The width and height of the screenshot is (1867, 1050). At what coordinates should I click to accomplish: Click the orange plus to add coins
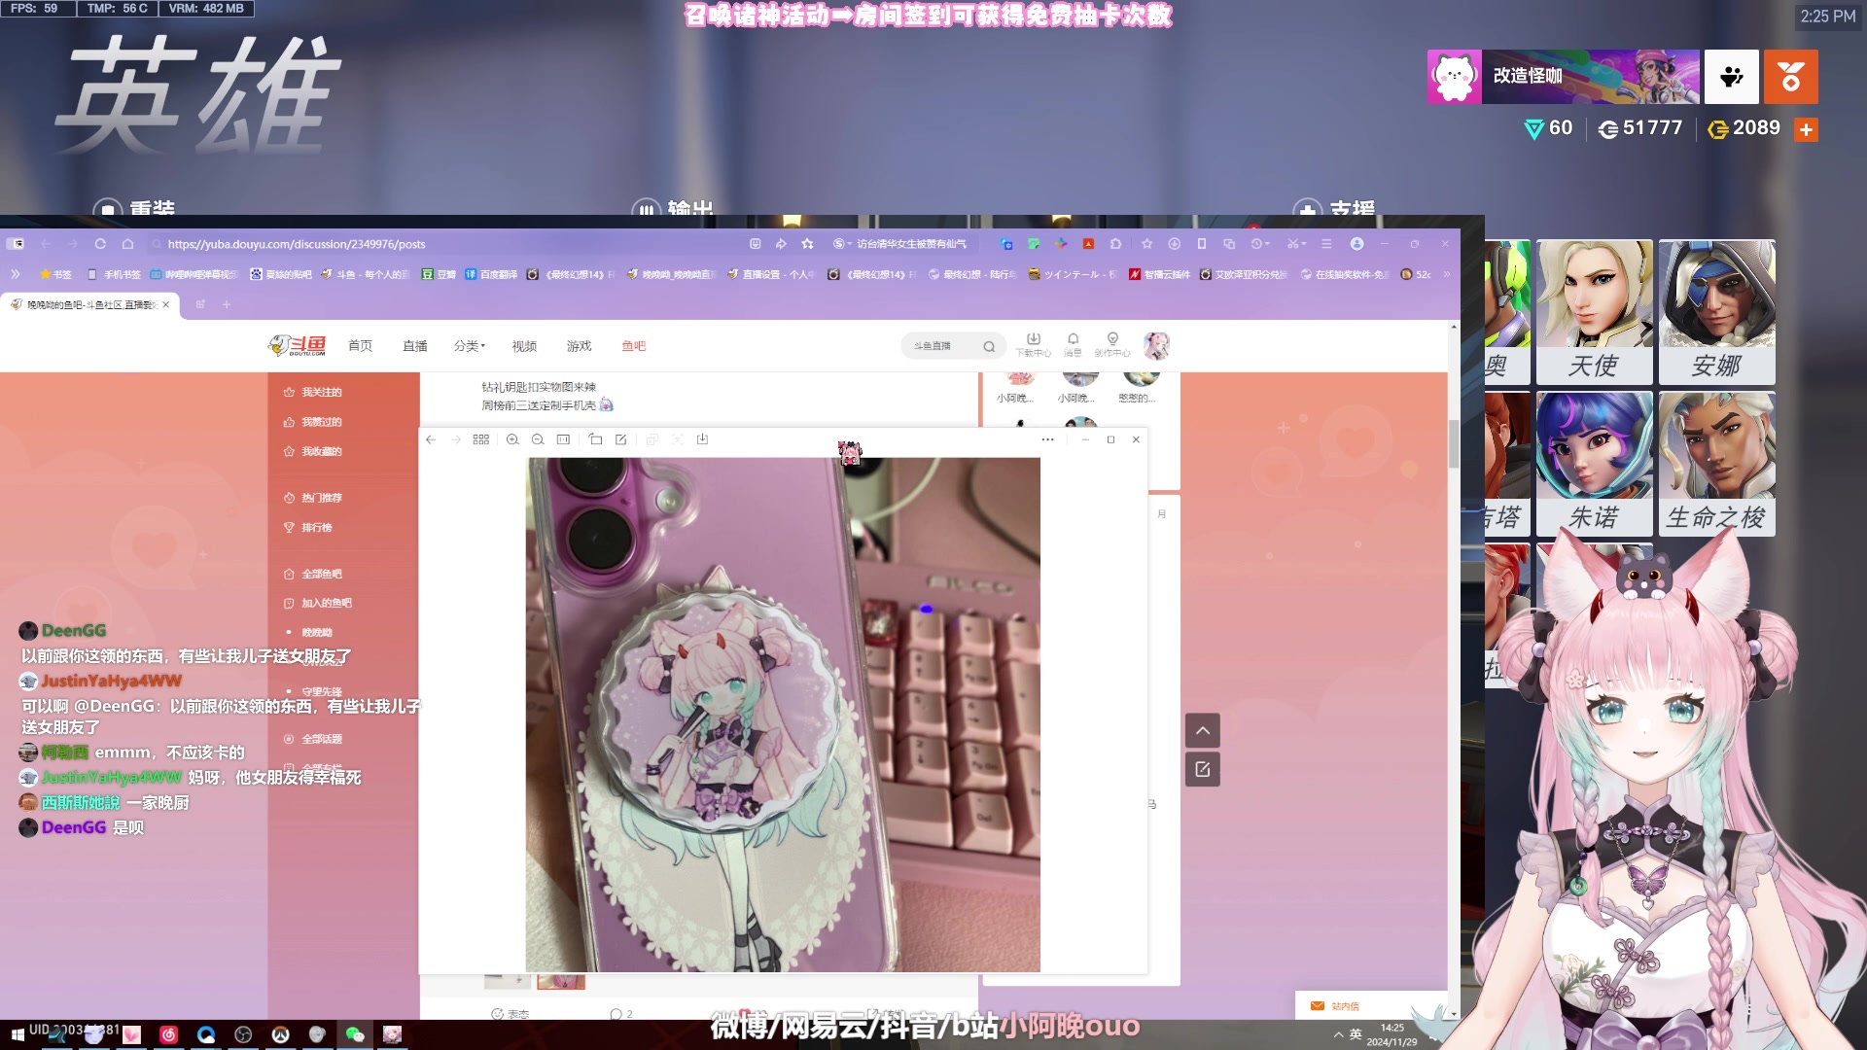[1807, 129]
